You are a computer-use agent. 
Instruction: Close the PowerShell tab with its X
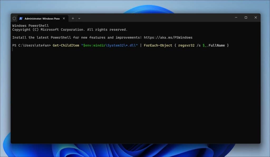[64, 18]
